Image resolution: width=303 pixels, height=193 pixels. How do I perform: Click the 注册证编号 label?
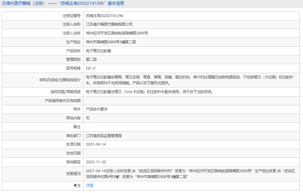[71, 16]
